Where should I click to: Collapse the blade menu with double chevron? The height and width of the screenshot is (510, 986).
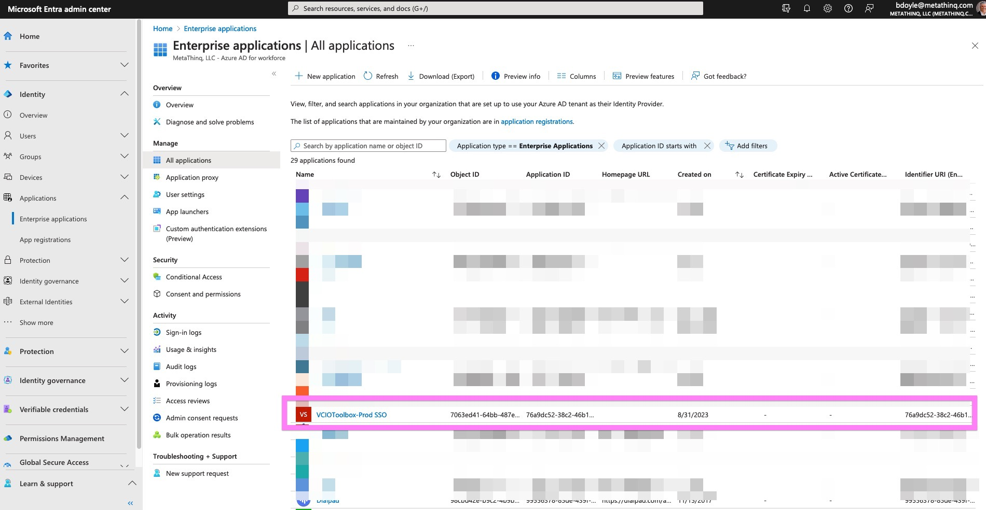274,74
